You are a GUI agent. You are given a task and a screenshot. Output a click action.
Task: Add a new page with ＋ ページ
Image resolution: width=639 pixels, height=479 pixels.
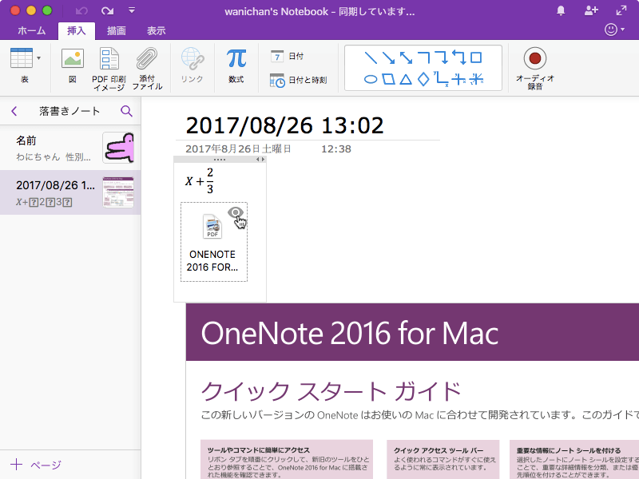click(36, 465)
